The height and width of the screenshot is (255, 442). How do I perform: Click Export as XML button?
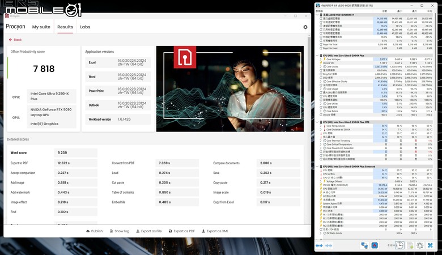[215, 231]
